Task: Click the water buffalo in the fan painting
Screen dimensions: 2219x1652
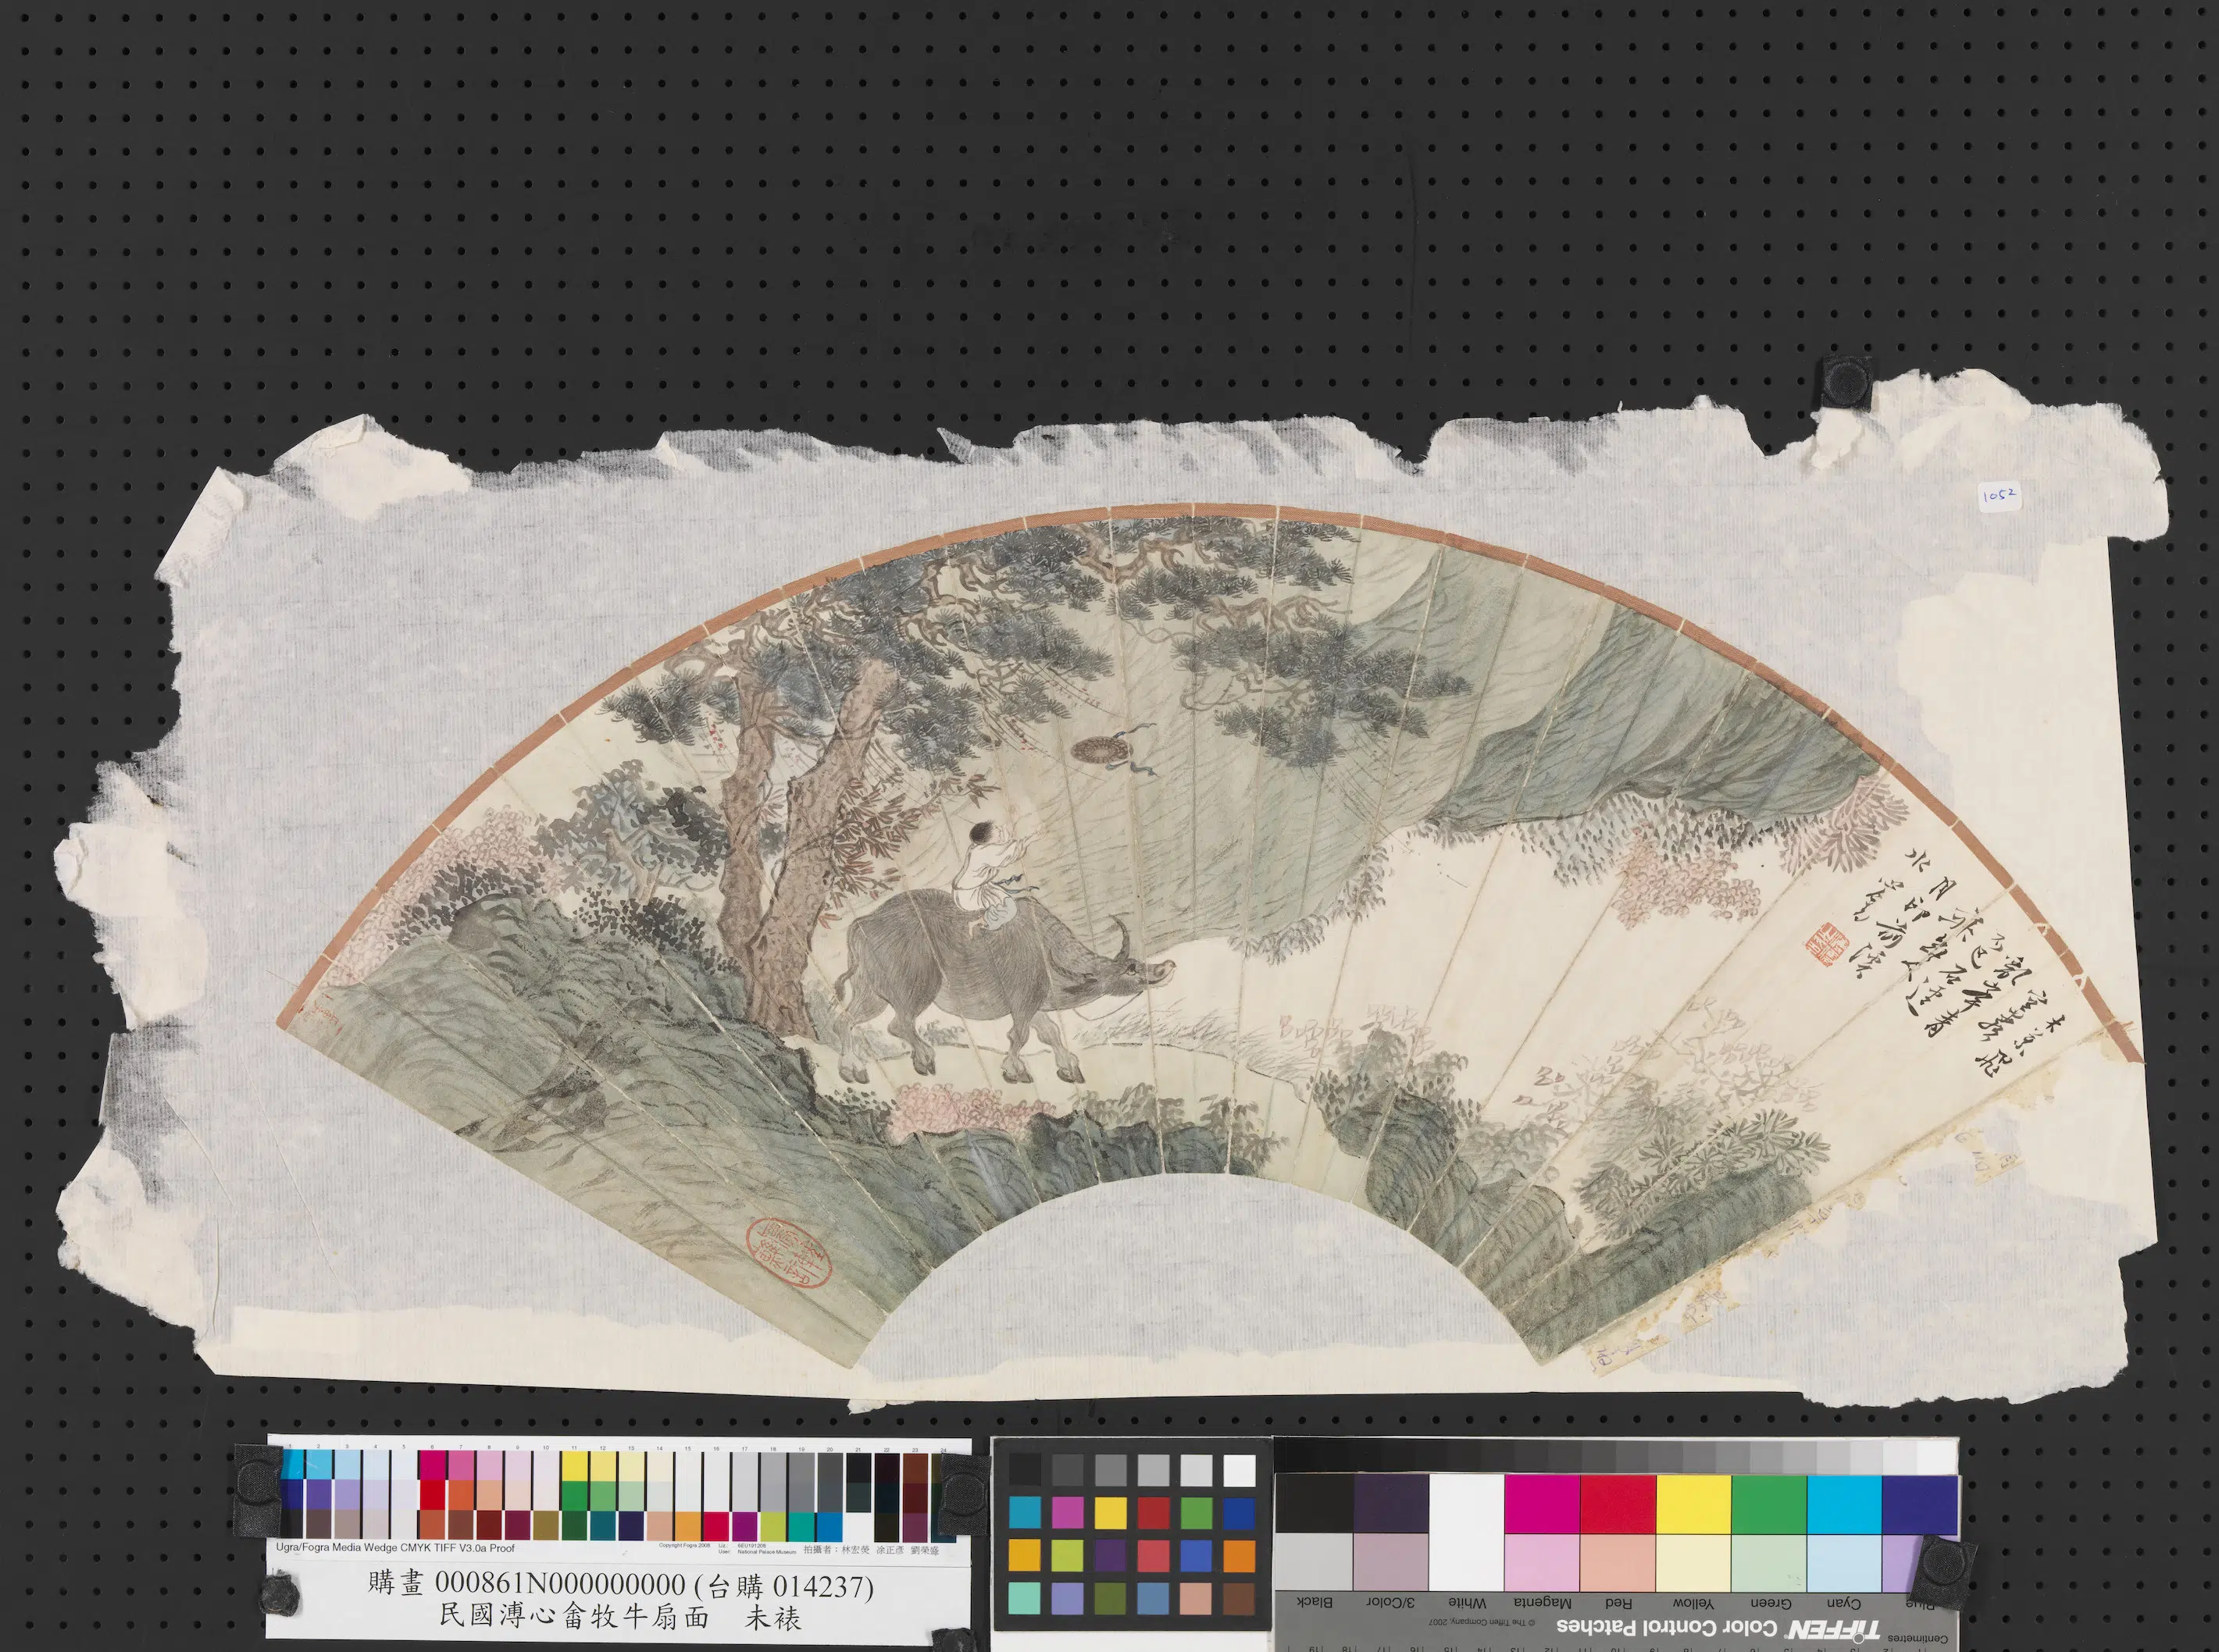Action: 1001,985
